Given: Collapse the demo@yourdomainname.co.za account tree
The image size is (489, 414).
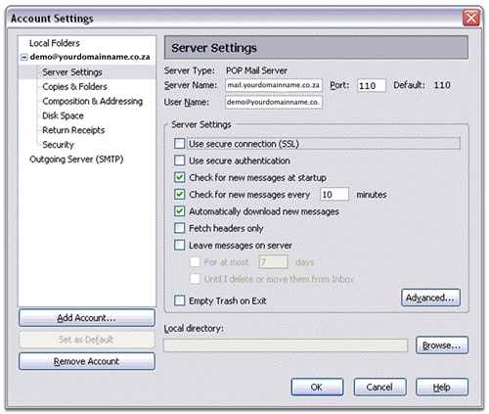Looking at the screenshot, I should [23, 58].
